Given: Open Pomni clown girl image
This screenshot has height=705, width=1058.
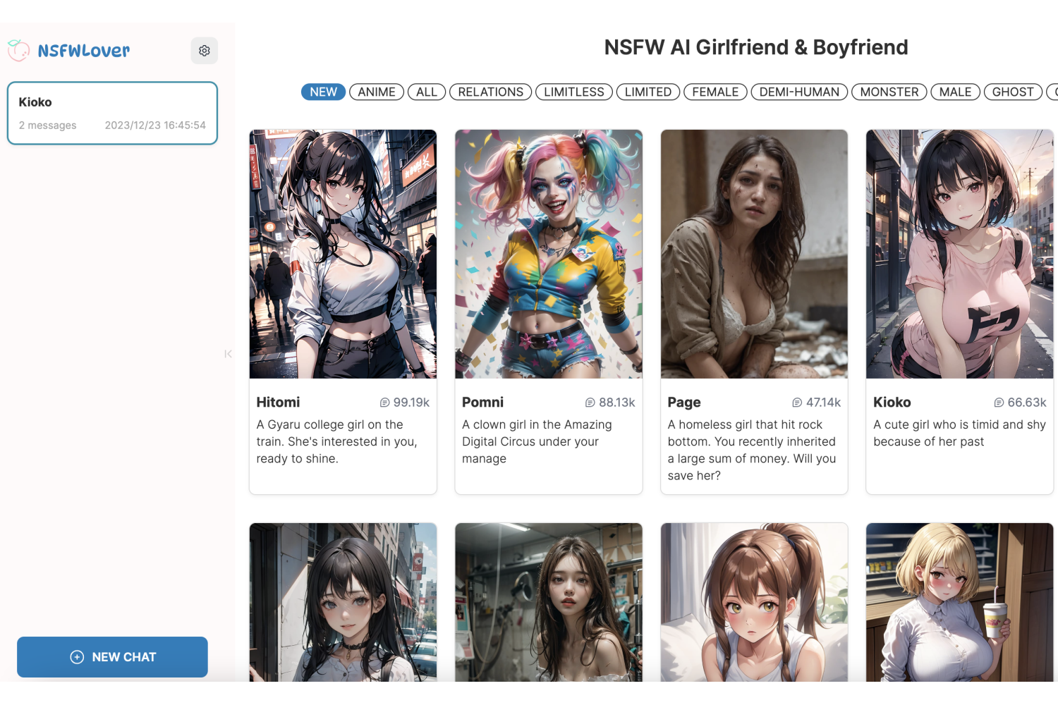Looking at the screenshot, I should tap(549, 254).
